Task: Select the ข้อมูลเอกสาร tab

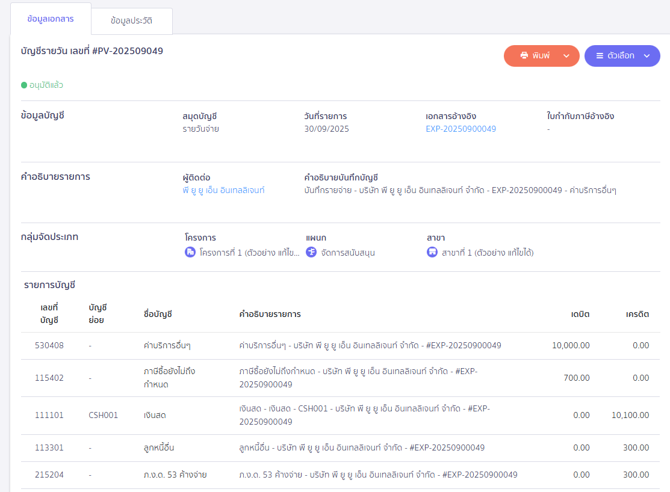Action: (x=51, y=19)
